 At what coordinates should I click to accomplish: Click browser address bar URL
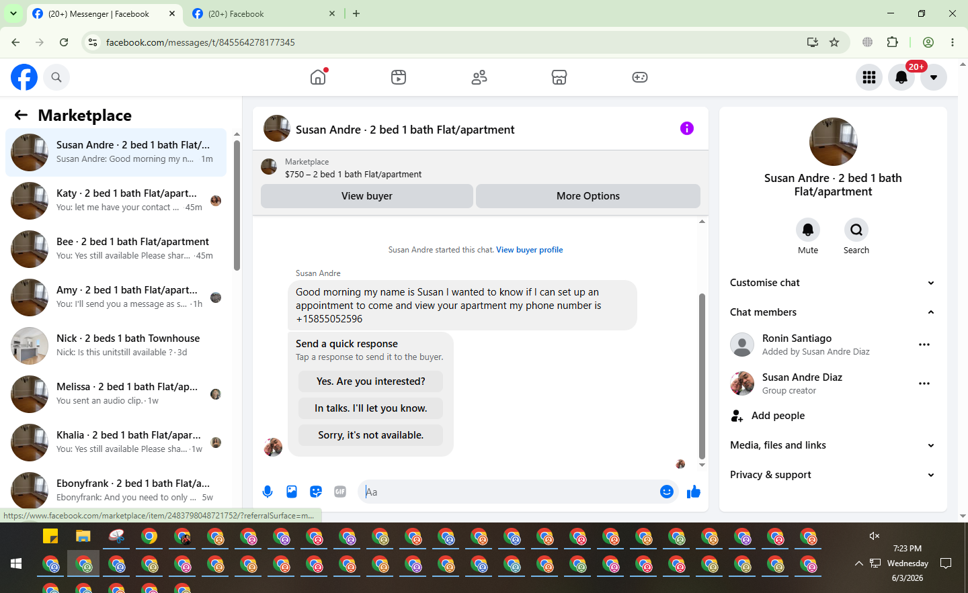(x=200, y=42)
